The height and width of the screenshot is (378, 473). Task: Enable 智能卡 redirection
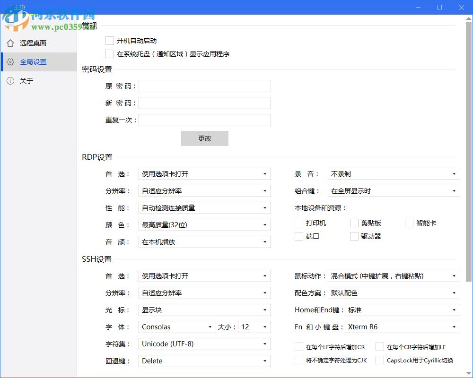click(x=409, y=223)
